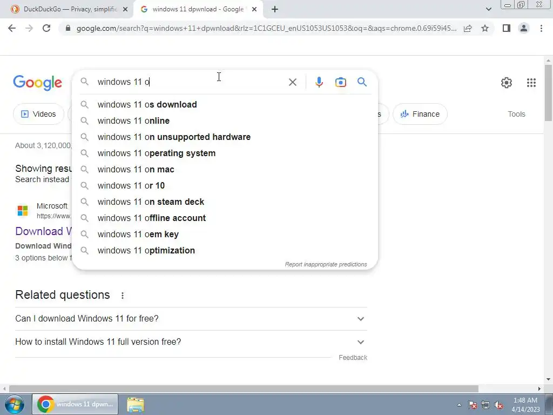This screenshot has height=415, width=553.
Task: Open Google quick settings gear
Action: coord(506,83)
